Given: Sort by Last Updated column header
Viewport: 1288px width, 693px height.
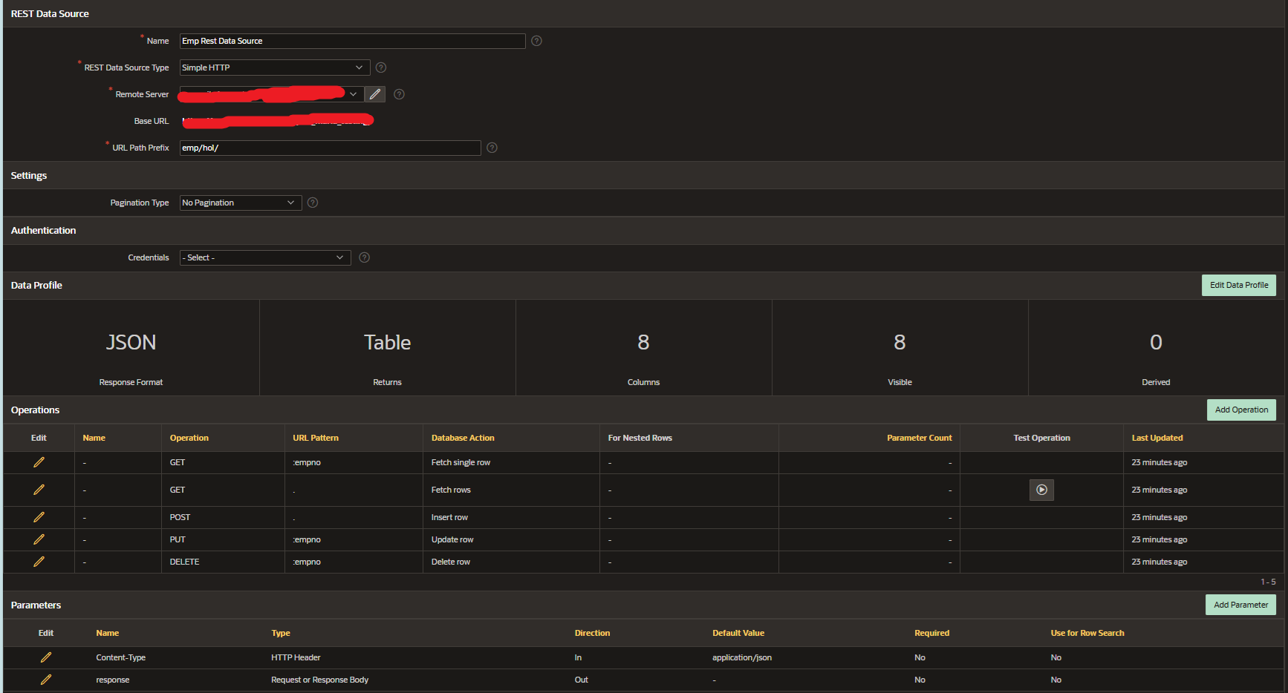Looking at the screenshot, I should coord(1157,438).
